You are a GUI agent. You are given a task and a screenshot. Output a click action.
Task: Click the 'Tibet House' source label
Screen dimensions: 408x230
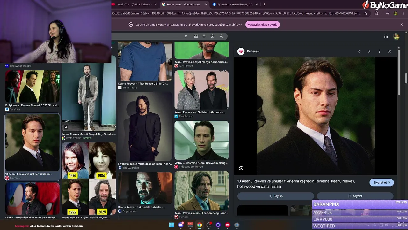(130, 88)
